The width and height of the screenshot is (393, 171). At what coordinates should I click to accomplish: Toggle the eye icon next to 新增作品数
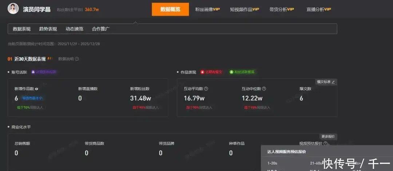click(36, 89)
